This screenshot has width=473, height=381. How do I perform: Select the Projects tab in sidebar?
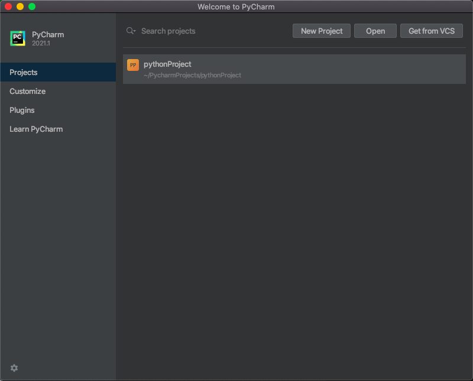(x=22, y=72)
